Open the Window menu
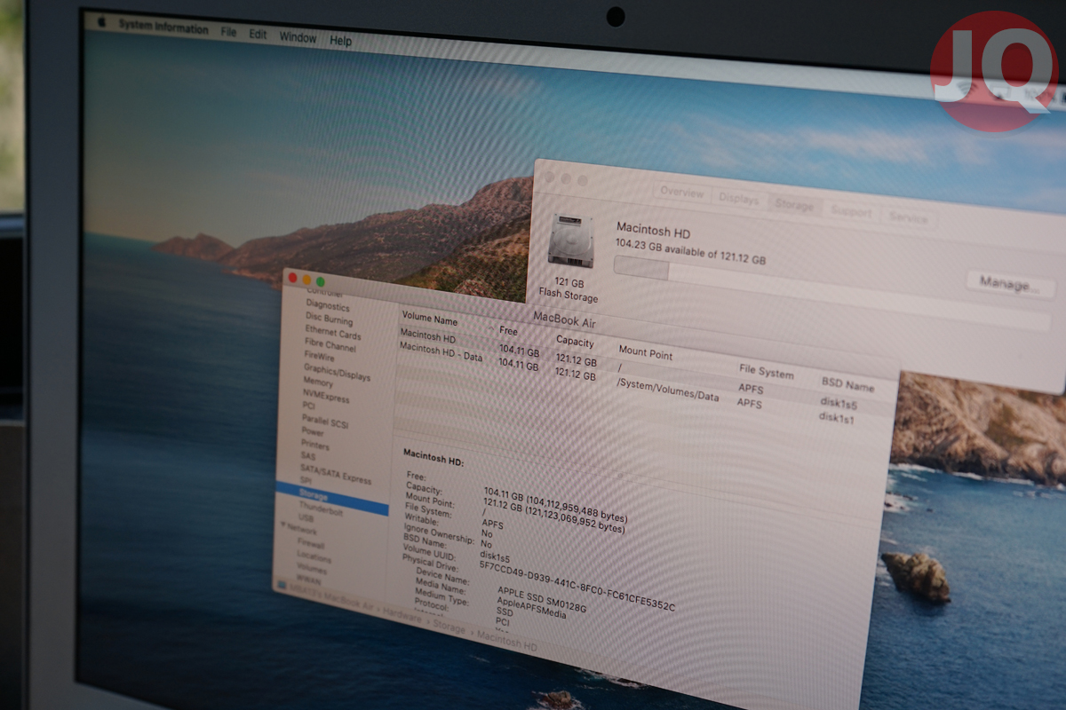The height and width of the screenshot is (710, 1066). click(298, 37)
